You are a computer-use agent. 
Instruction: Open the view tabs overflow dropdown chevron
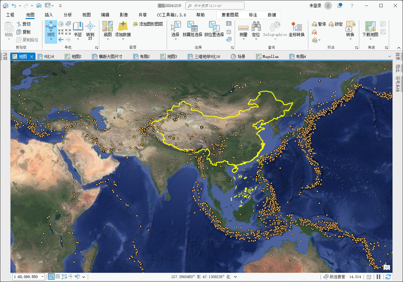(x=390, y=57)
